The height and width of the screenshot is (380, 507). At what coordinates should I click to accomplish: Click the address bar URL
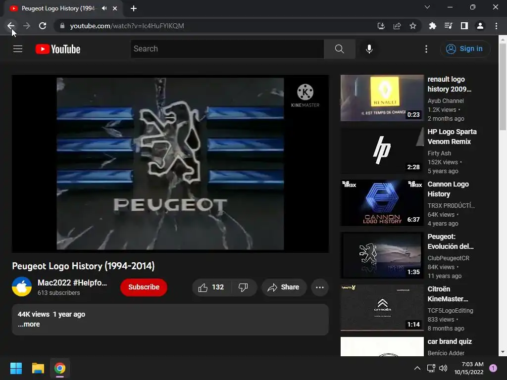pyautogui.click(x=127, y=26)
